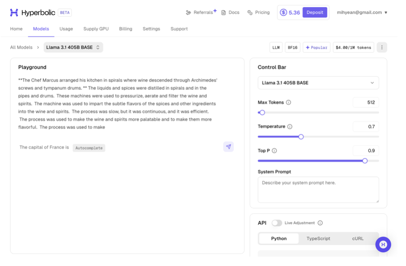Open the floating Hyperbolic chat bubble

(383, 244)
